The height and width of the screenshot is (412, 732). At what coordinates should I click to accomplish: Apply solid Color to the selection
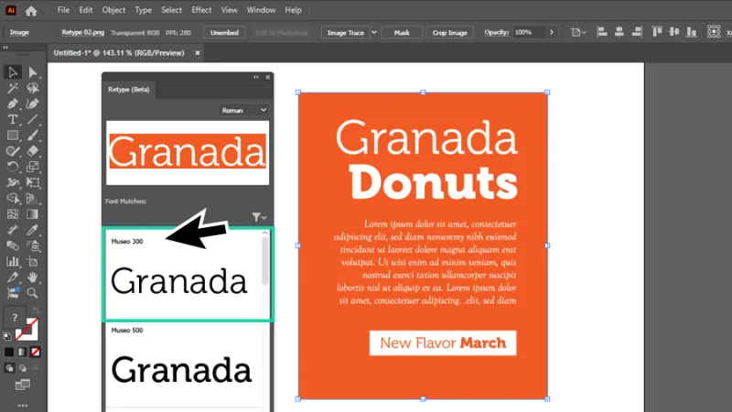point(9,352)
